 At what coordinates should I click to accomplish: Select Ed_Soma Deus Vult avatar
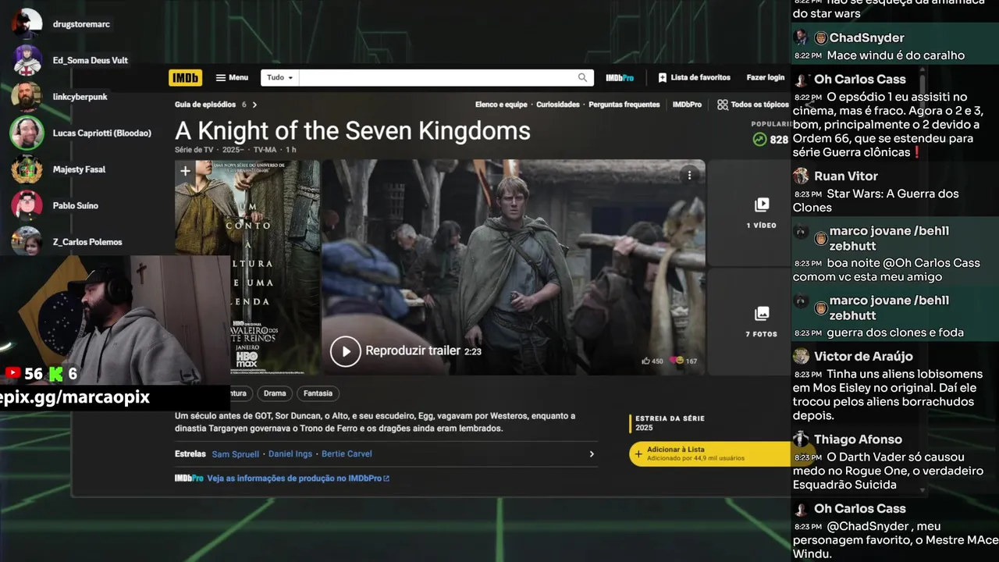point(27,60)
